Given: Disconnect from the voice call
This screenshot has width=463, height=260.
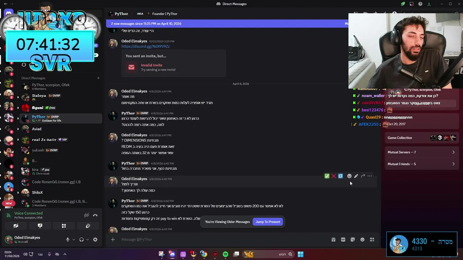Looking at the screenshot, I should click(x=95, y=215).
